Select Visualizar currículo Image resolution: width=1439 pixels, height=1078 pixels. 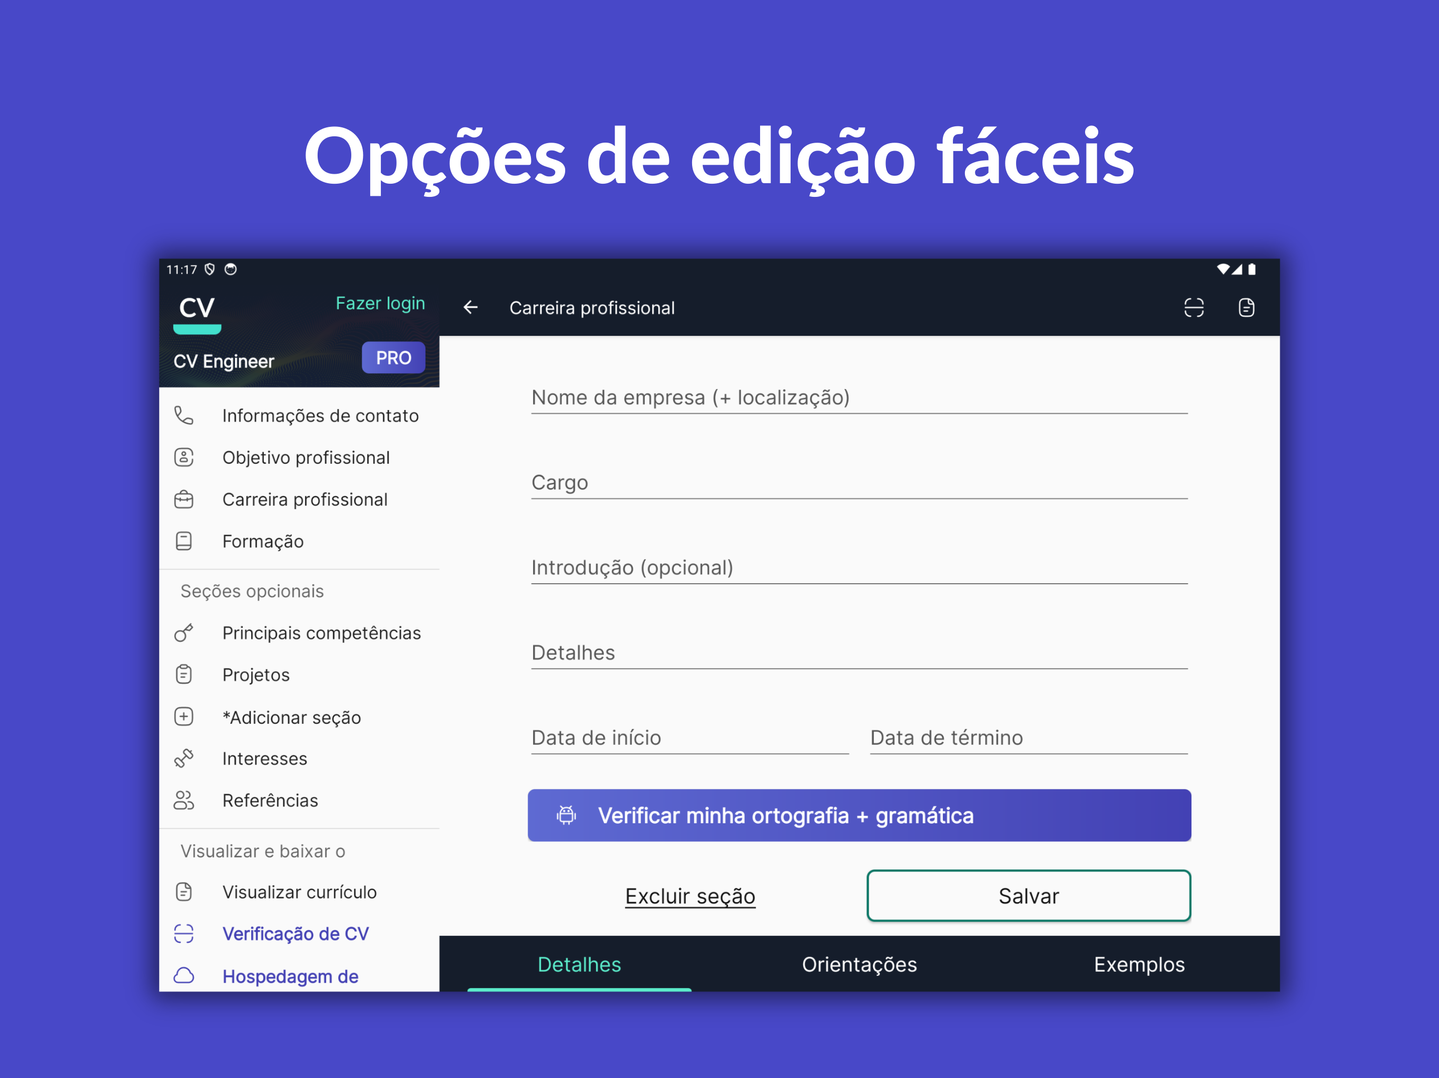(x=299, y=891)
